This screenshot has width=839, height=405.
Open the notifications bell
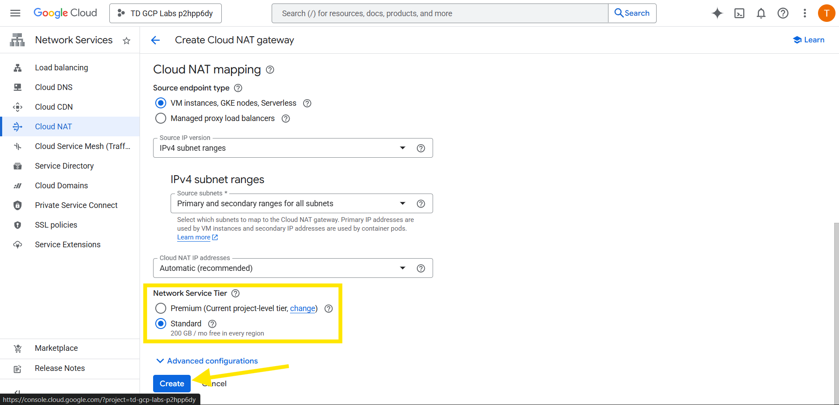(761, 13)
